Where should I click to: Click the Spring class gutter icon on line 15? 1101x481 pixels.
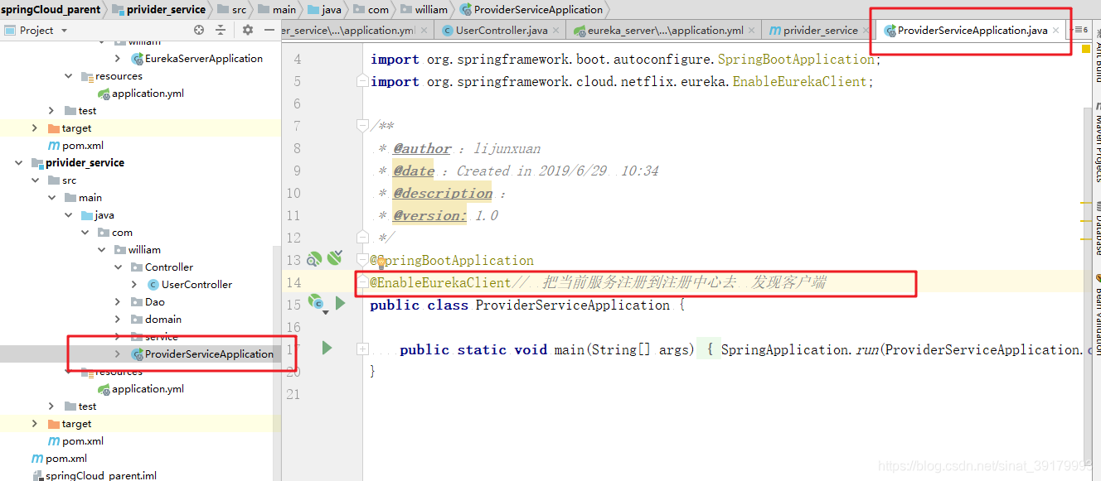317,303
